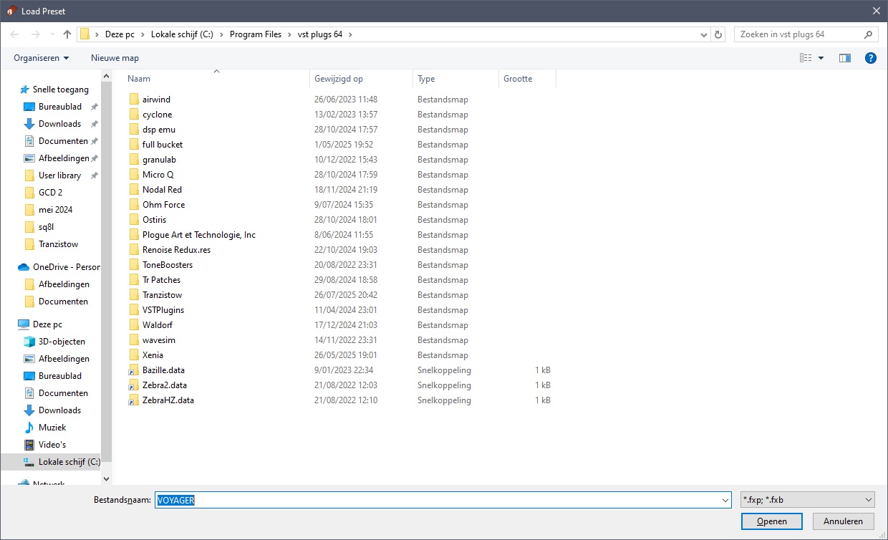Image resolution: width=888 pixels, height=540 pixels.
Task: Select Plogue Art et Technologie, Inc folder
Action: tap(198, 235)
